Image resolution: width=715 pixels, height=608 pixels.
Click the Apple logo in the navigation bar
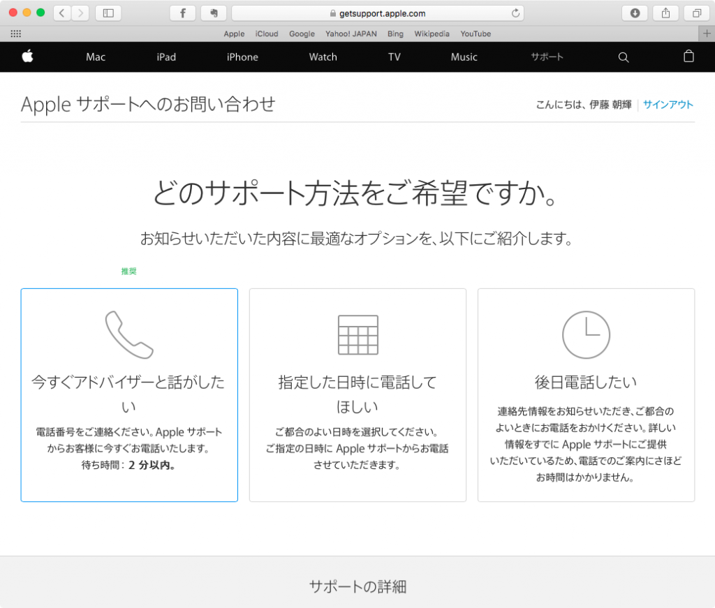pos(27,57)
